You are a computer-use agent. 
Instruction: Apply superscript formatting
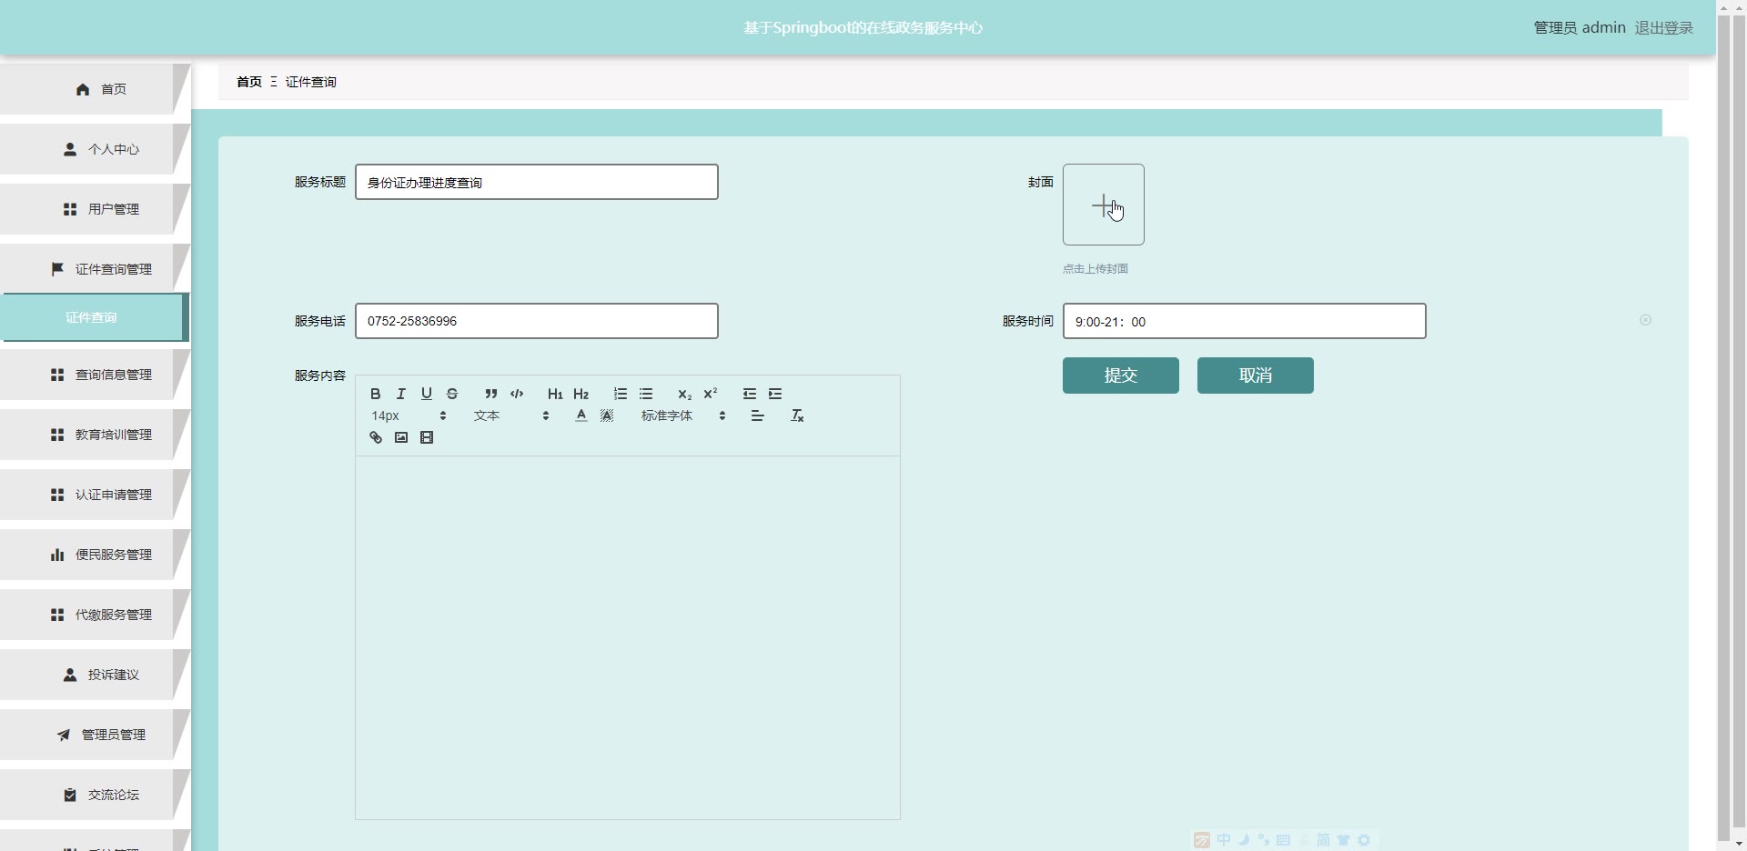tap(711, 394)
